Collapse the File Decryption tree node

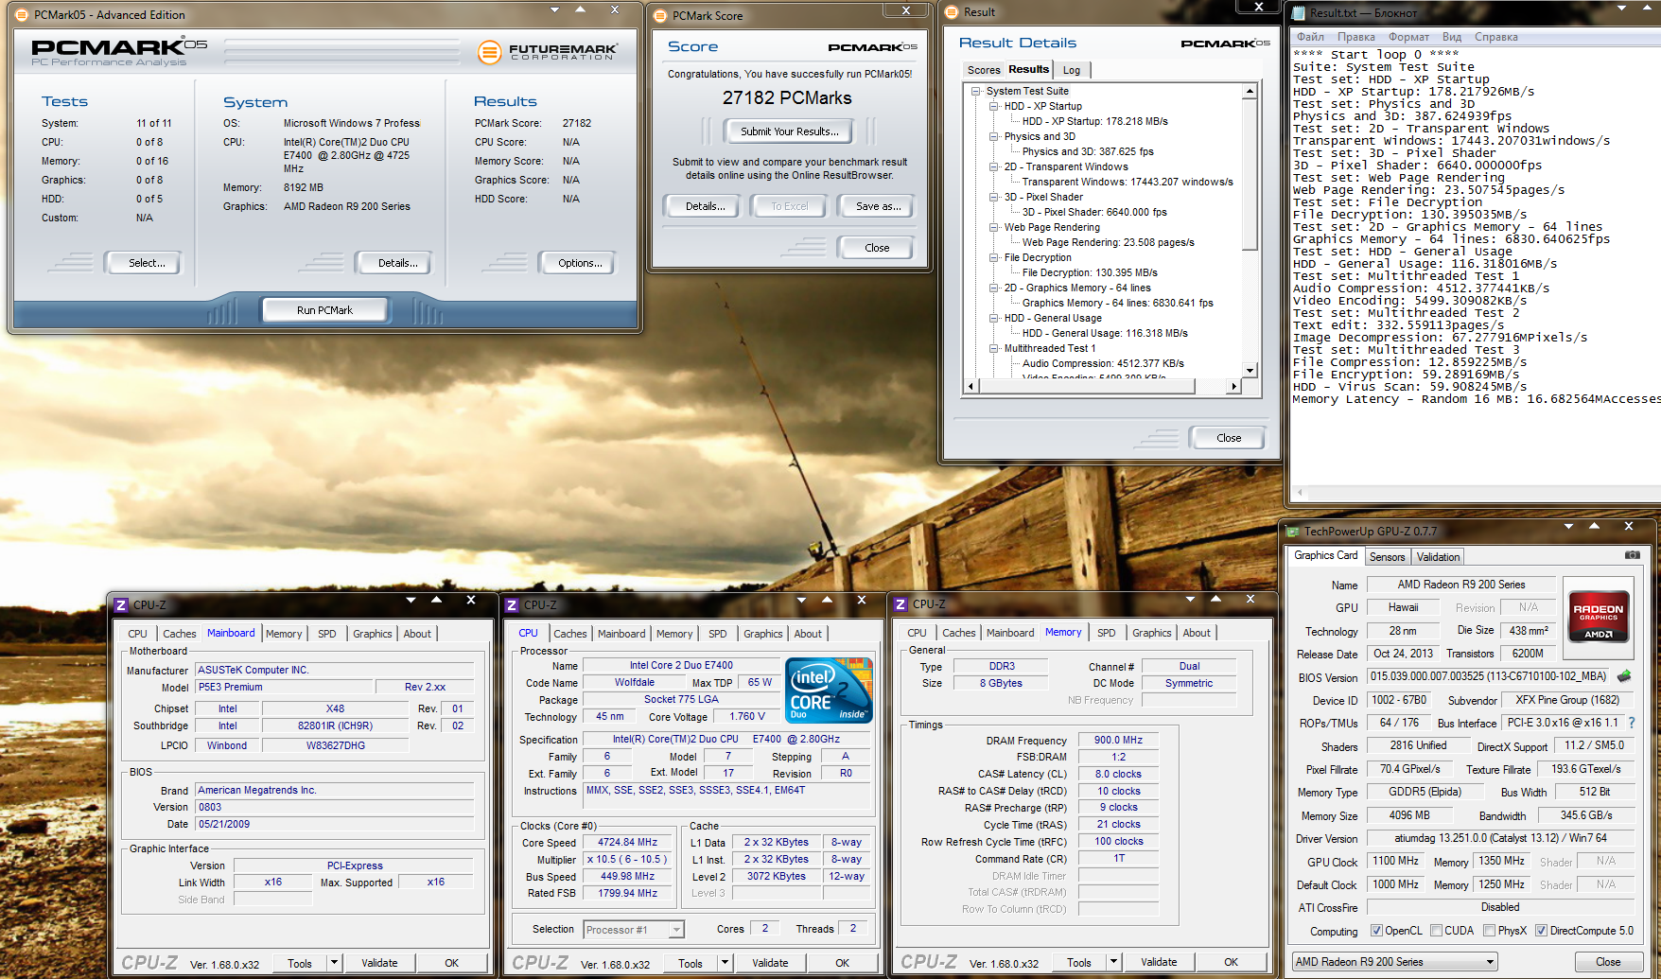point(994,258)
